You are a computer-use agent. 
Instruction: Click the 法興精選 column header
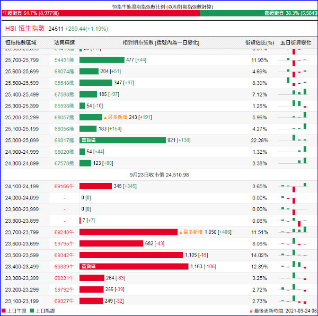(65, 42)
